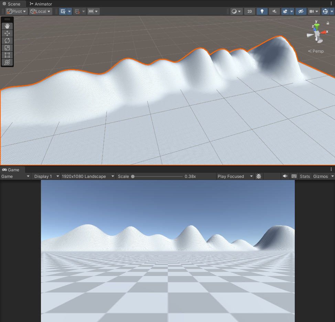
Task: Switch to the Animator tab
Action: pyautogui.click(x=41, y=4)
